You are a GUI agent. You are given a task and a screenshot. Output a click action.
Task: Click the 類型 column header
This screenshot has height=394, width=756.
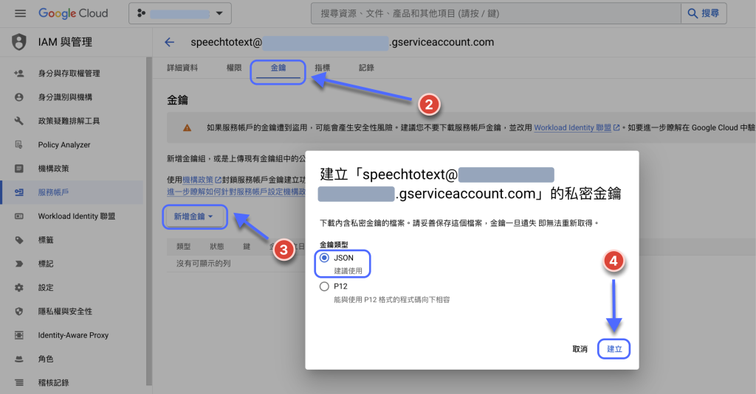(183, 246)
